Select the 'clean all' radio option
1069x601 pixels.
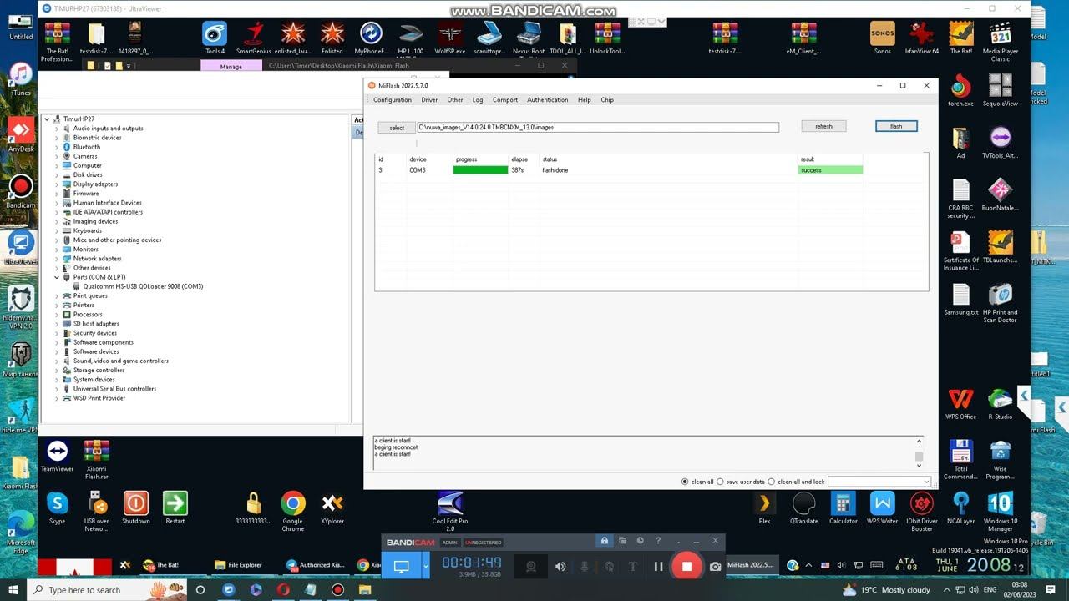click(x=686, y=482)
